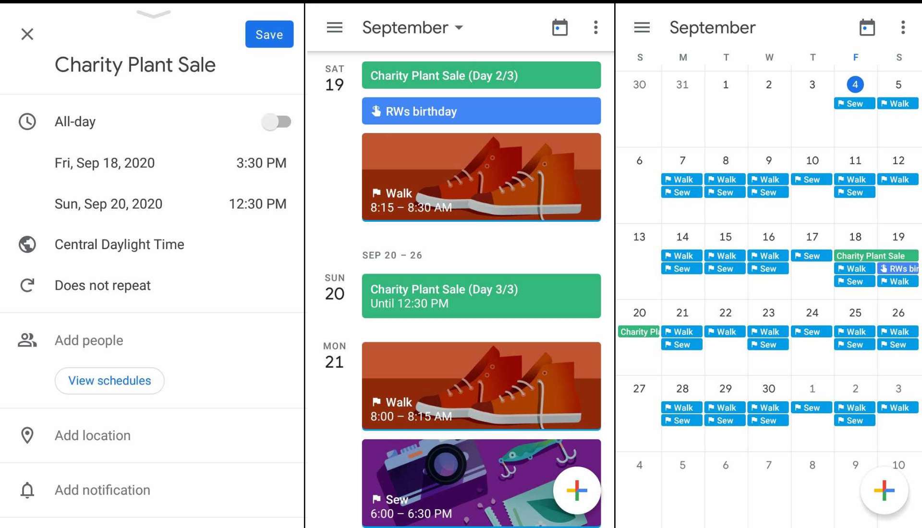Screen dimensions: 922x528
Task: Open RWs birthday event on September 19
Action: coord(481,112)
